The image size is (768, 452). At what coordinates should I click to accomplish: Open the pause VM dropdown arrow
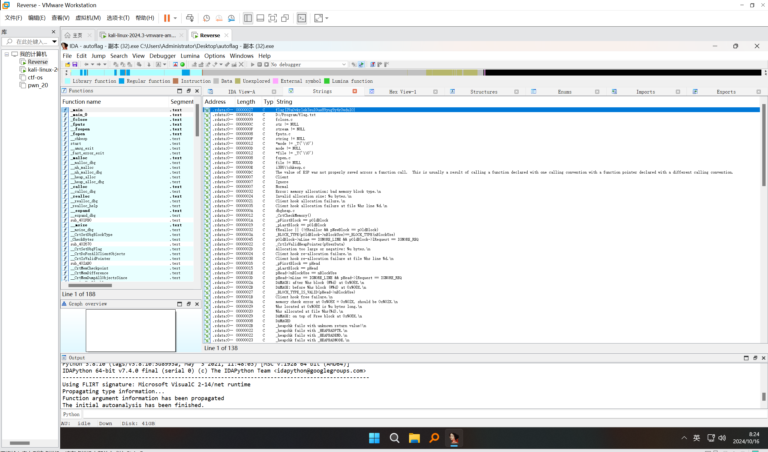click(x=175, y=18)
